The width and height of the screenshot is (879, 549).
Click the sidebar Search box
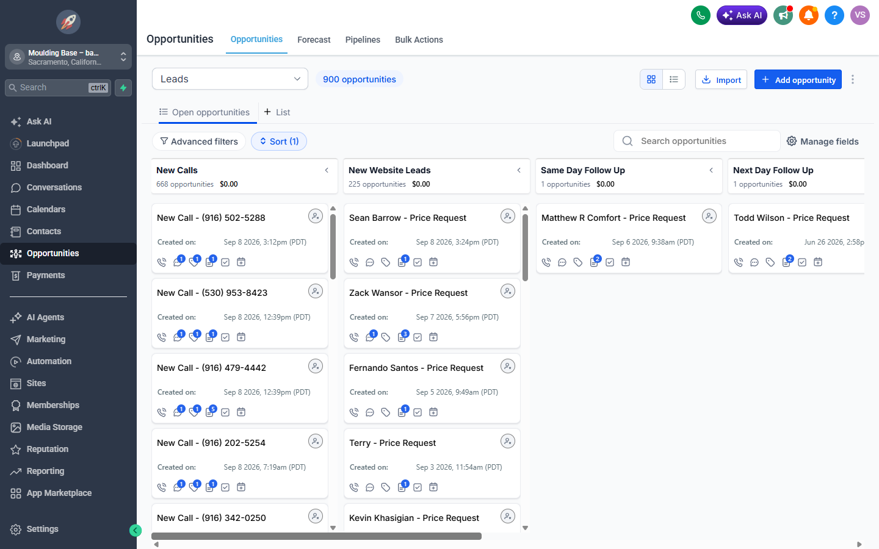click(58, 88)
